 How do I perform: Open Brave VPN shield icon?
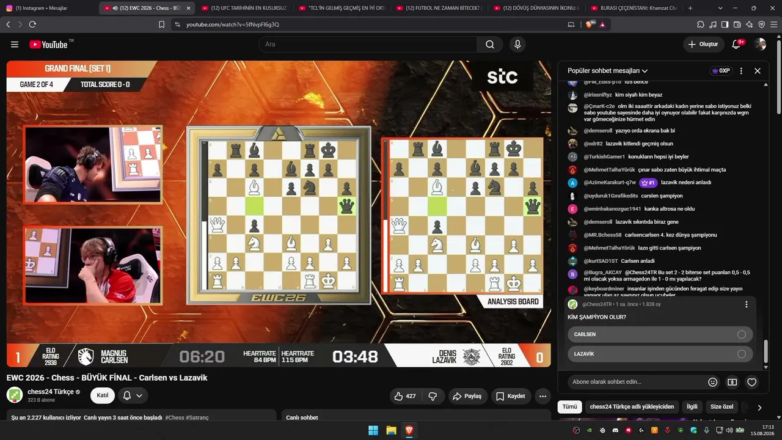(x=761, y=24)
